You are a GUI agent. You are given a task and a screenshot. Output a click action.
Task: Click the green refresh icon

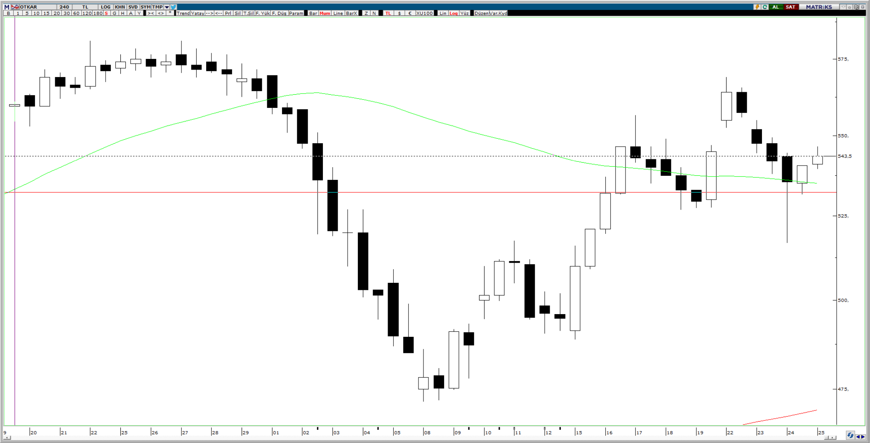pyautogui.click(x=765, y=7)
